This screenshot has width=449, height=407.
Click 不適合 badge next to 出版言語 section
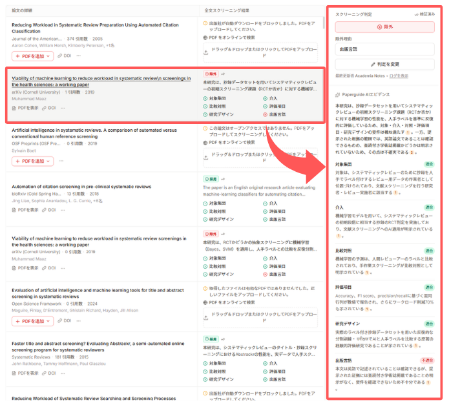(x=427, y=360)
